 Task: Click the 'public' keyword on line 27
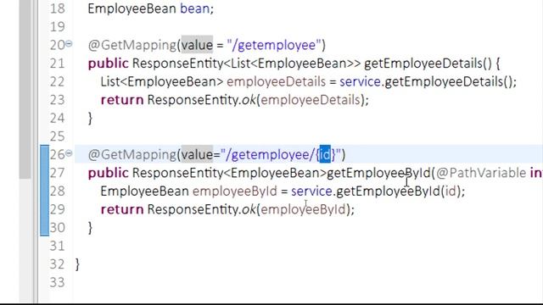pyautogui.click(x=108, y=173)
